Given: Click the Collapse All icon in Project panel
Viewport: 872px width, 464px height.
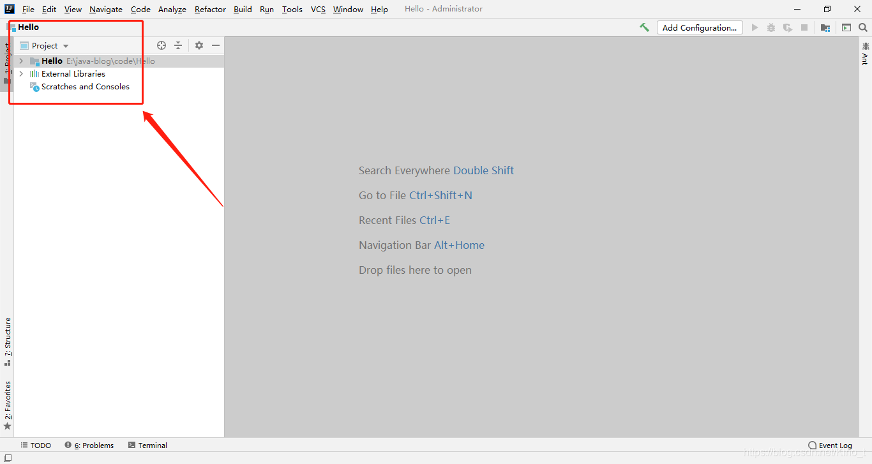Looking at the screenshot, I should pyautogui.click(x=178, y=45).
